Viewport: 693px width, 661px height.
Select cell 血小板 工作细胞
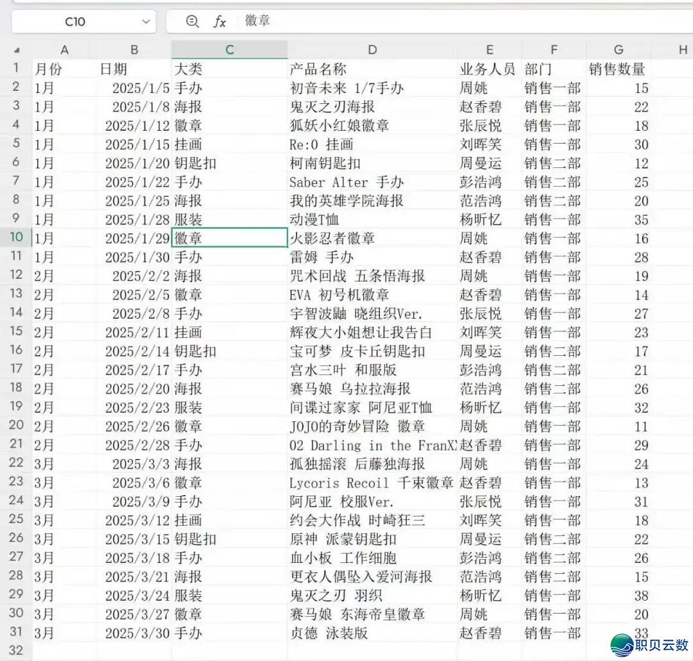coord(372,558)
